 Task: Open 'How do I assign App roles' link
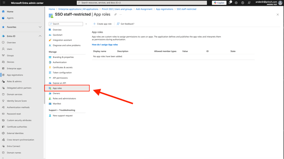coord(105,45)
